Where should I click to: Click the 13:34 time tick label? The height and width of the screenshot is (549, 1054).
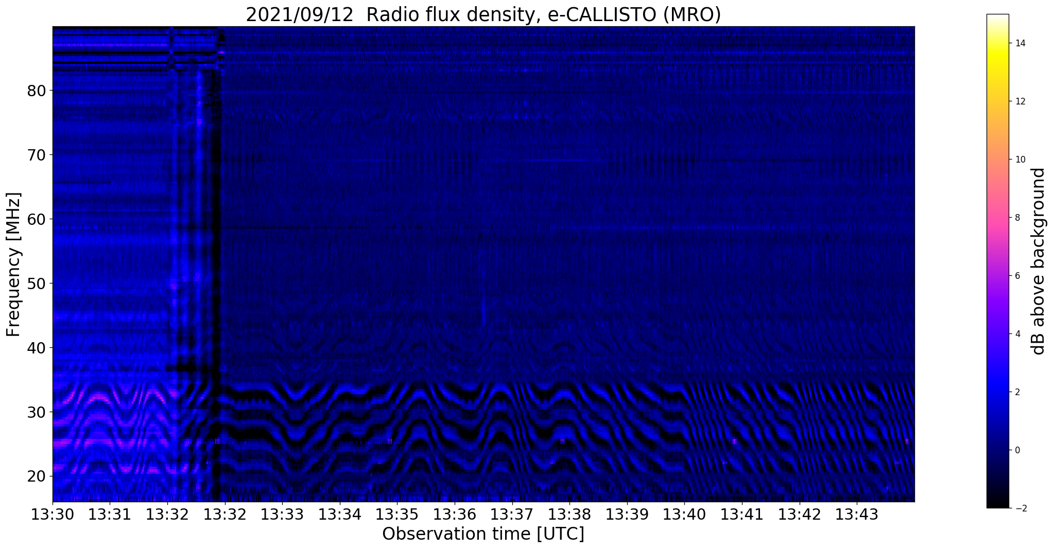click(x=340, y=514)
